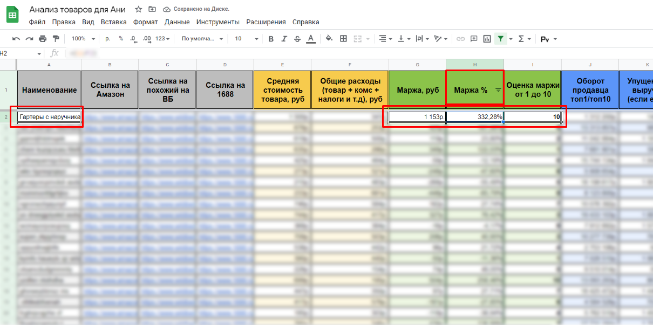This screenshot has height=325, width=653.
Task: Toggle italic formatting
Action: click(284, 39)
